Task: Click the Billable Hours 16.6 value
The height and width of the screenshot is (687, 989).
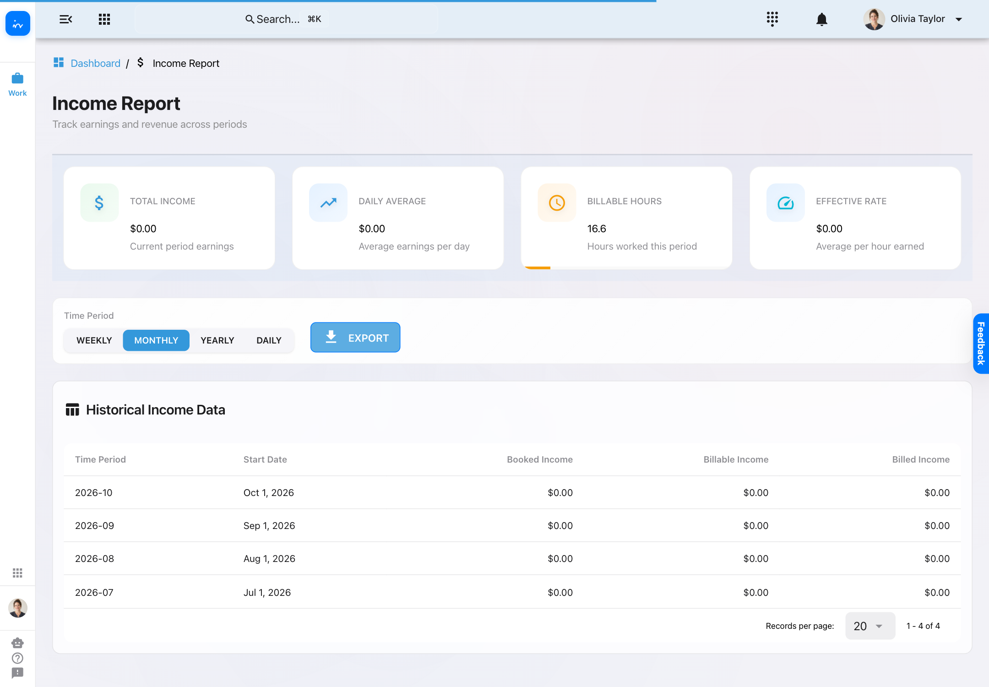Action: 597,229
